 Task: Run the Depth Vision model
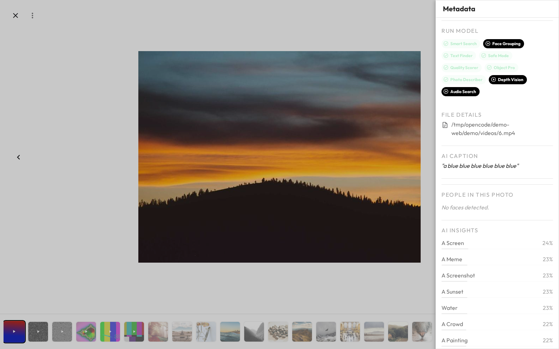507,80
